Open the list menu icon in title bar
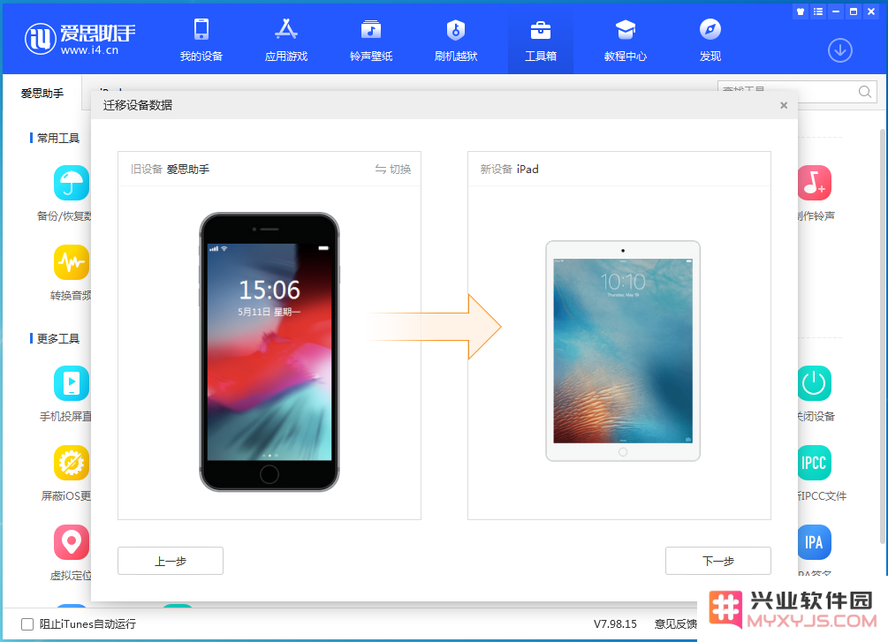The height and width of the screenshot is (642, 888). coord(818,11)
